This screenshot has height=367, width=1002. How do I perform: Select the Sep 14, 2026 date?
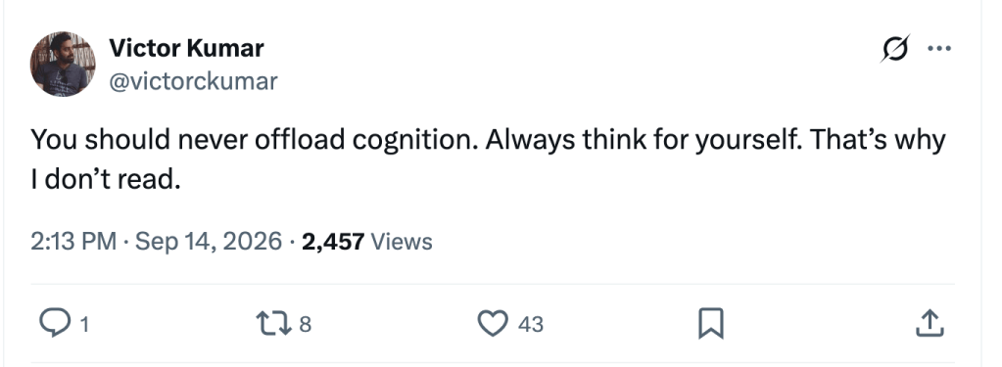click(209, 242)
